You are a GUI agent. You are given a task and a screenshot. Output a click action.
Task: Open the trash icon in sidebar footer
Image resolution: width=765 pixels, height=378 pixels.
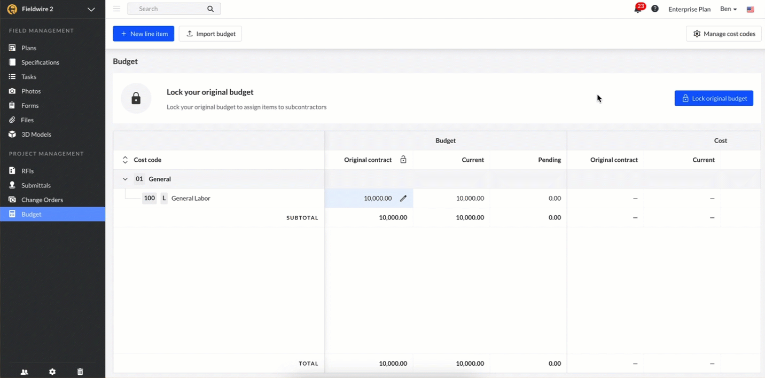80,372
